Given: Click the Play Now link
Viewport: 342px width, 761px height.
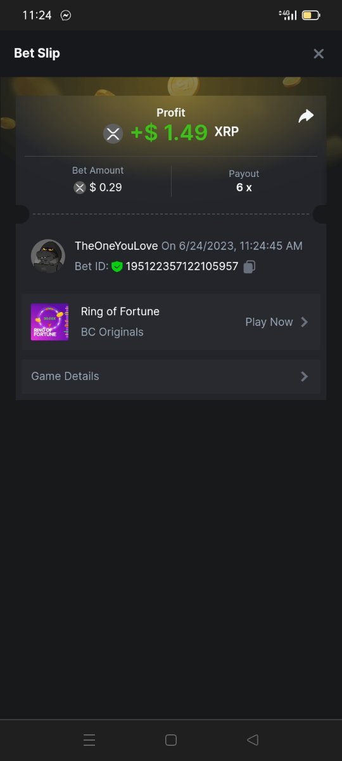Looking at the screenshot, I should (269, 322).
